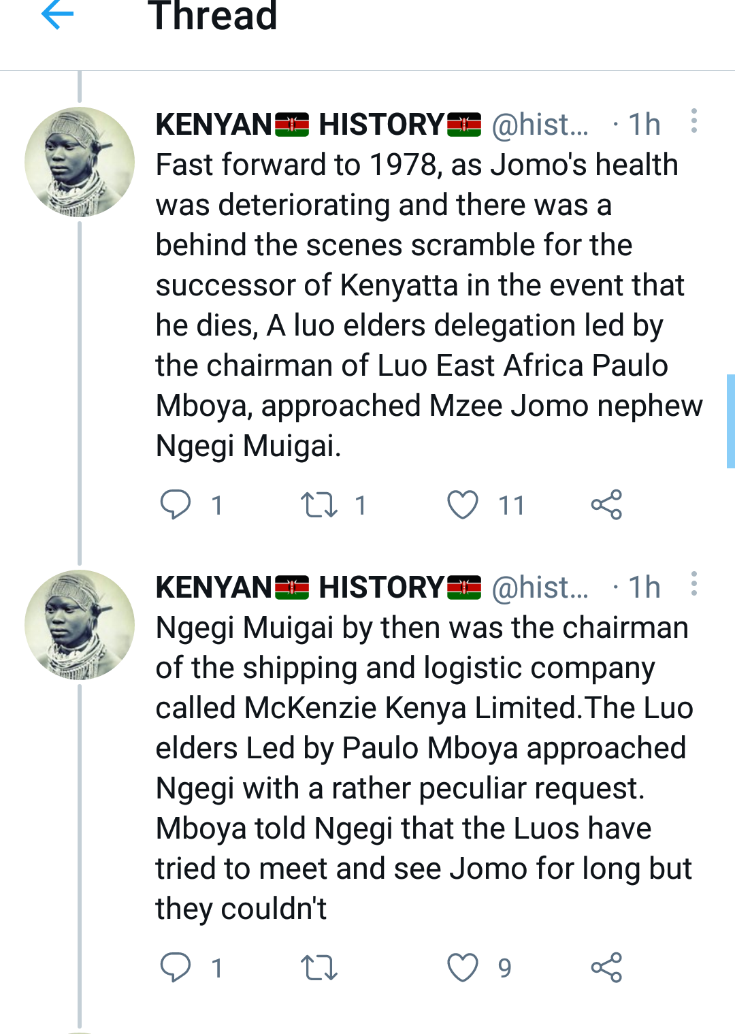This screenshot has width=735, height=1034.
Task: Reply to the McKenzie Kenya Limited tweet
Action: (176, 967)
